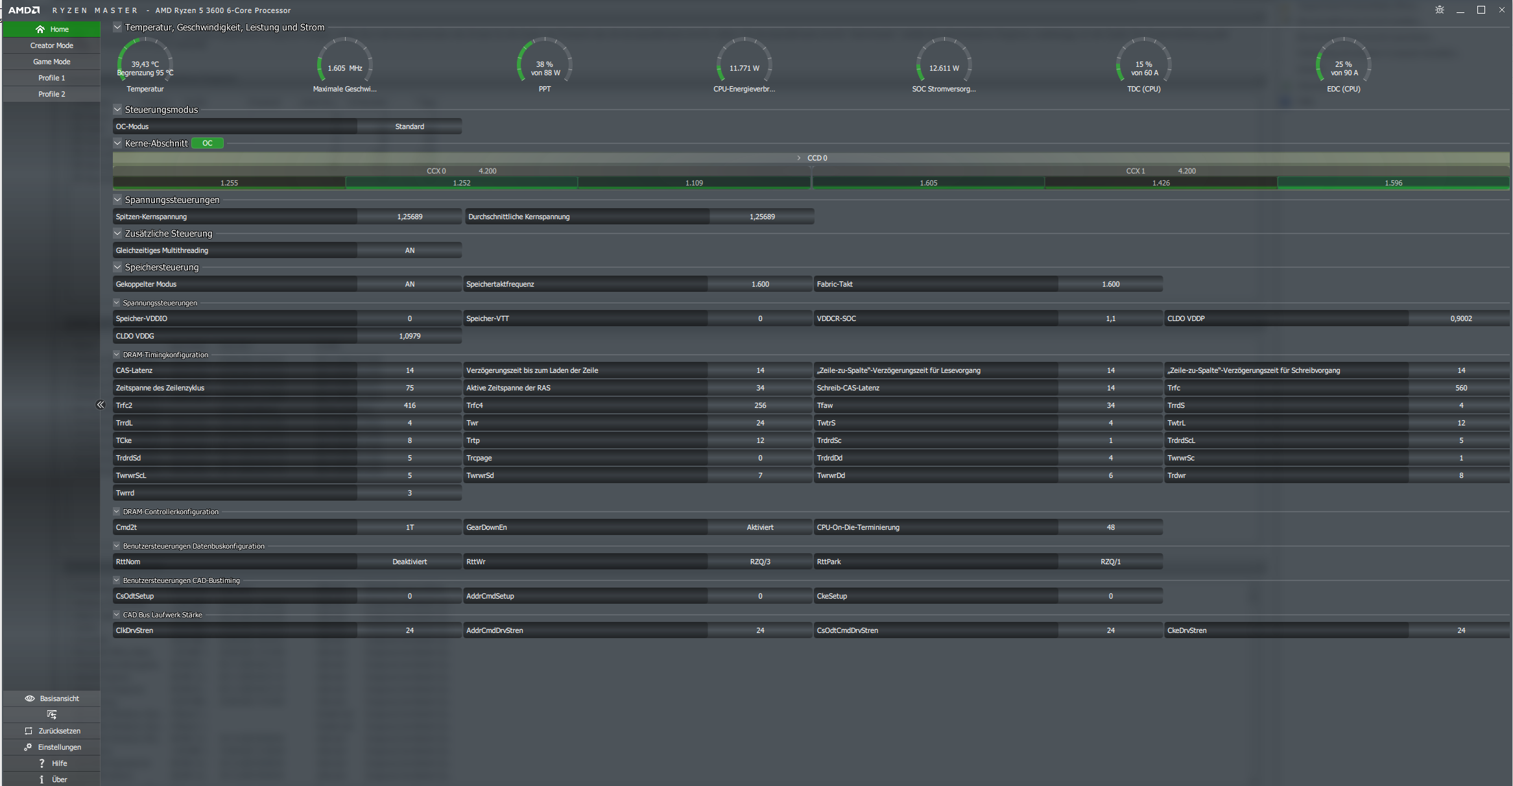Click the CAS-Latenz value field

[x=409, y=370]
